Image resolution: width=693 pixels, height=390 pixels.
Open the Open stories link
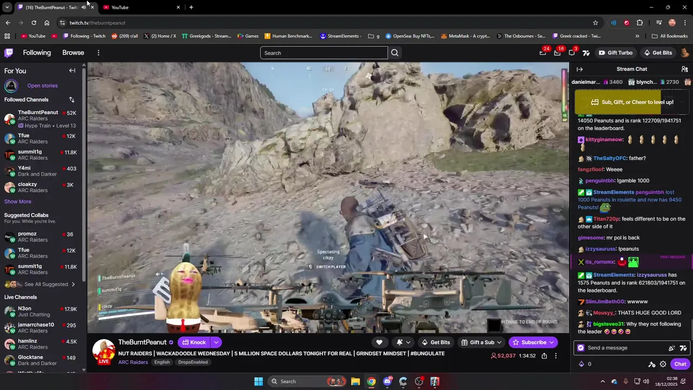[x=42, y=86]
